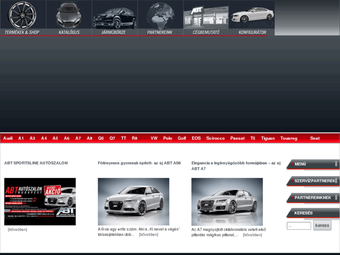Click into the search text field
The image size is (340, 255).
click(298, 226)
